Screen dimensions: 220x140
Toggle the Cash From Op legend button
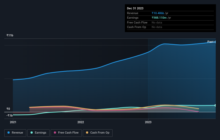point(98,133)
